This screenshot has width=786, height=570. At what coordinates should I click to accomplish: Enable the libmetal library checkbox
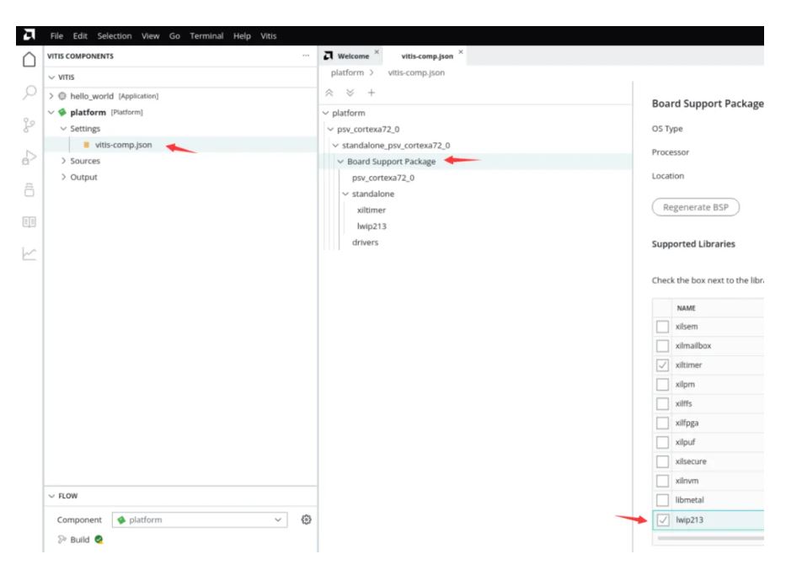click(662, 500)
